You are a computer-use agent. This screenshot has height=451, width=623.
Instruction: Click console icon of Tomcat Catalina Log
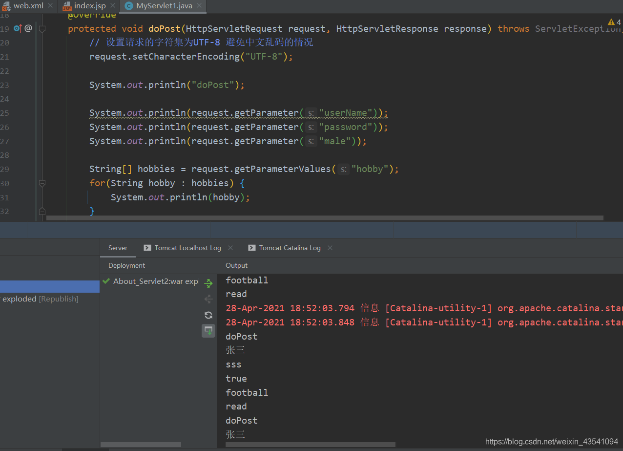click(x=252, y=248)
